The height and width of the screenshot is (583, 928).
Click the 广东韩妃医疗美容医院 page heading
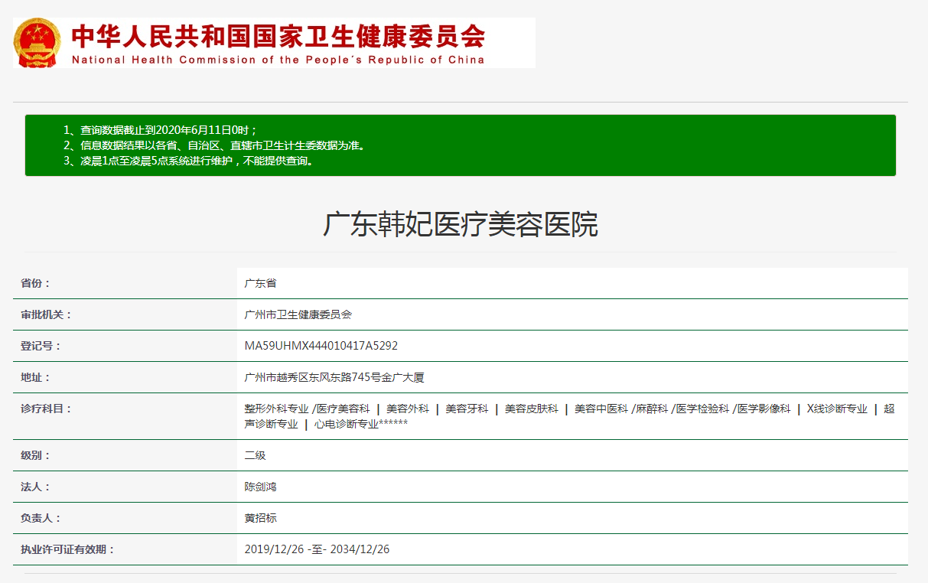460,225
